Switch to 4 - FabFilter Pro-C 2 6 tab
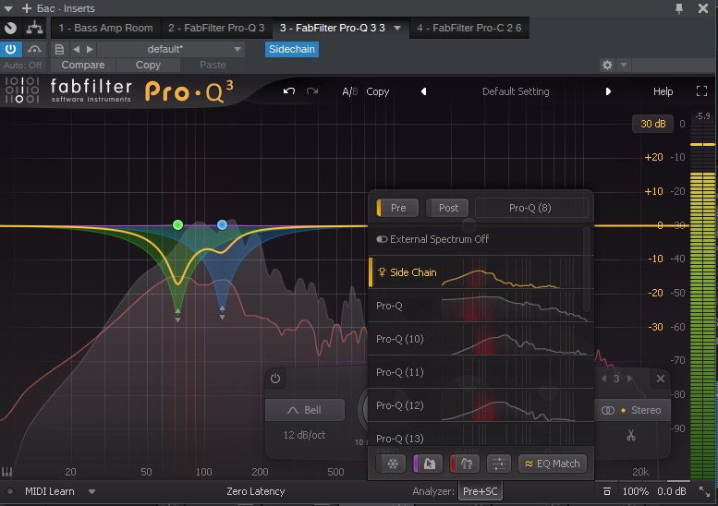Viewport: 718px width, 506px height. (469, 28)
